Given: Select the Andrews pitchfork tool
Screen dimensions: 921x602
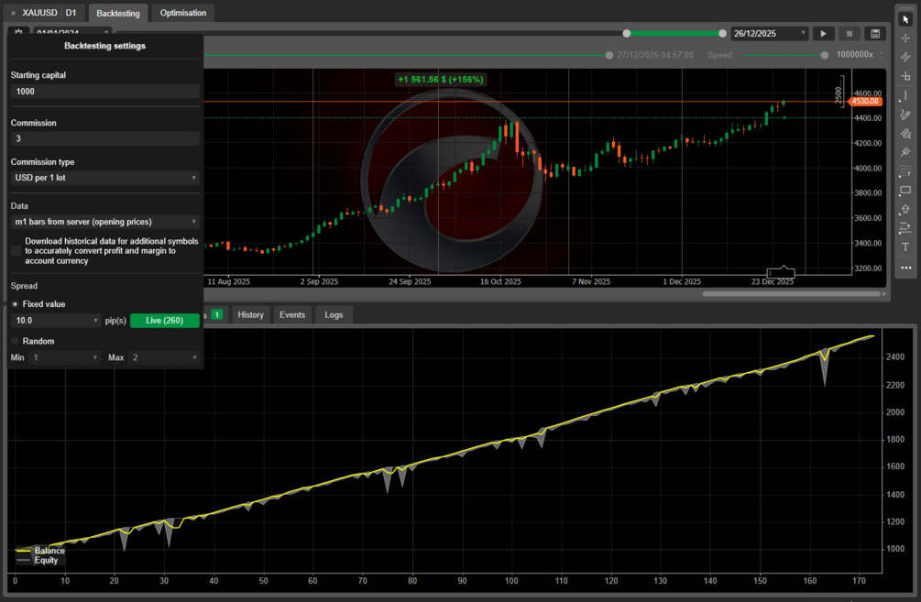Looking at the screenshot, I should point(905,152).
